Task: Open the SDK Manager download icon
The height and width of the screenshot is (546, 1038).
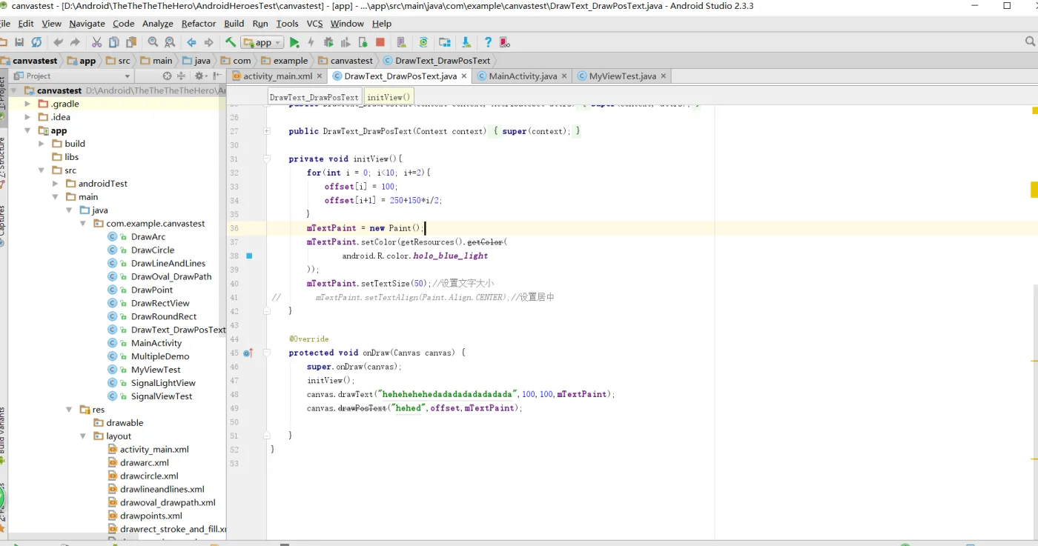Action: pyautogui.click(x=466, y=42)
